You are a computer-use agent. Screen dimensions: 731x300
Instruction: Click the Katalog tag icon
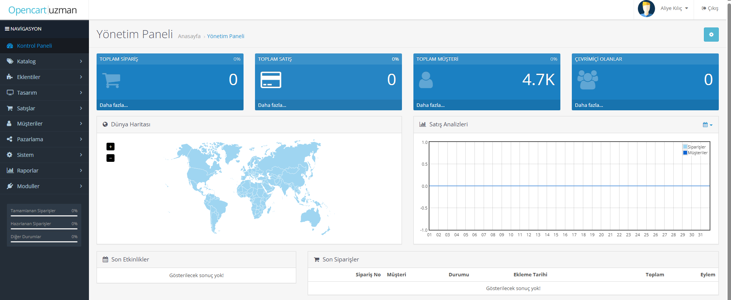[x=10, y=61]
